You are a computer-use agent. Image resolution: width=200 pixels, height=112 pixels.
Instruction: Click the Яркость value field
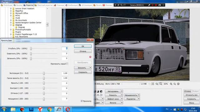coord(65,83)
